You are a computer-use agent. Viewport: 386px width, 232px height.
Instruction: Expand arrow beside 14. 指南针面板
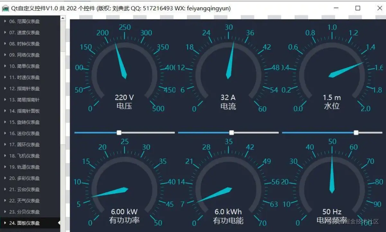pyautogui.click(x=5, y=111)
